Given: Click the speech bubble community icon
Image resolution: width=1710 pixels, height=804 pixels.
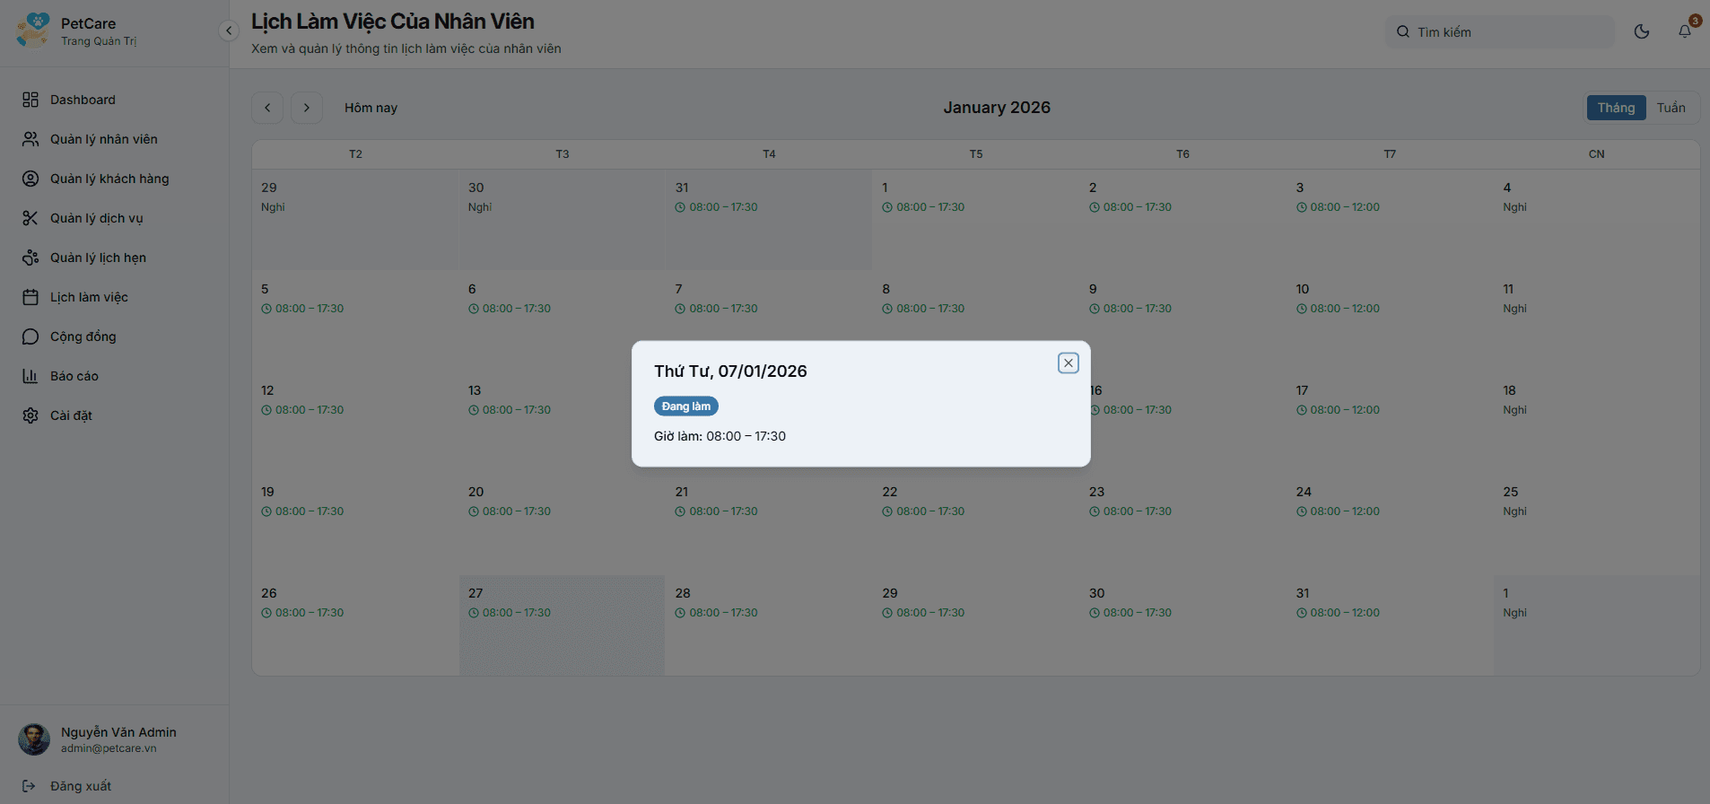Looking at the screenshot, I should point(31,336).
